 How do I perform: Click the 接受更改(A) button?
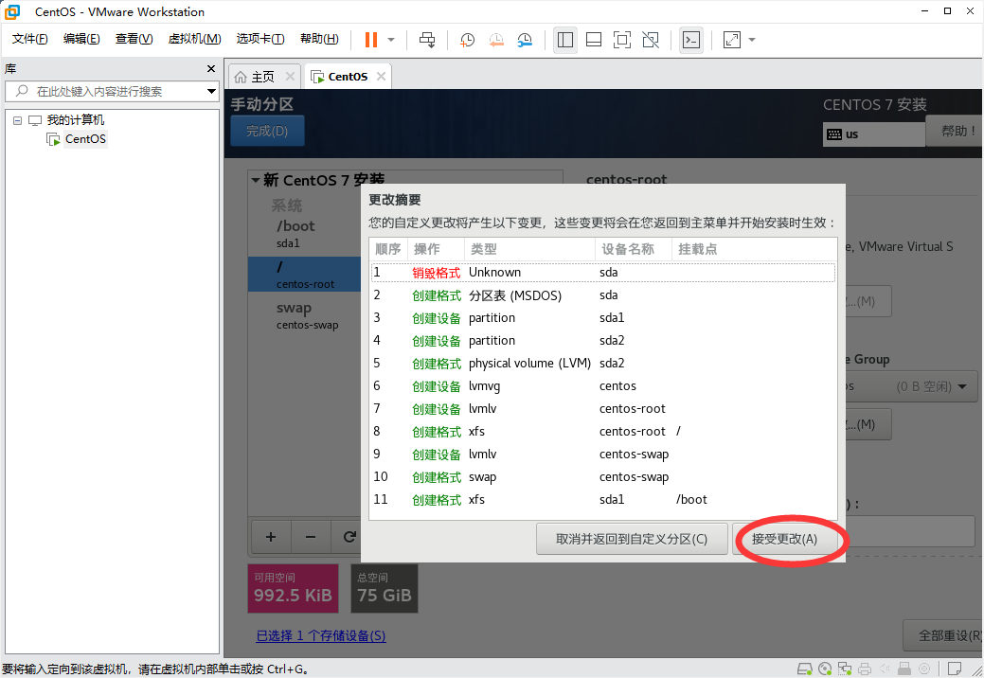[x=784, y=540]
